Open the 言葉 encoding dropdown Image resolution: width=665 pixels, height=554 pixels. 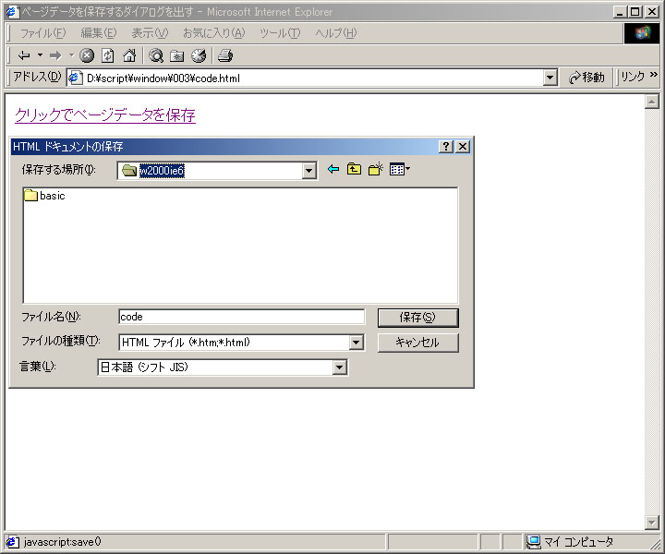click(x=339, y=367)
